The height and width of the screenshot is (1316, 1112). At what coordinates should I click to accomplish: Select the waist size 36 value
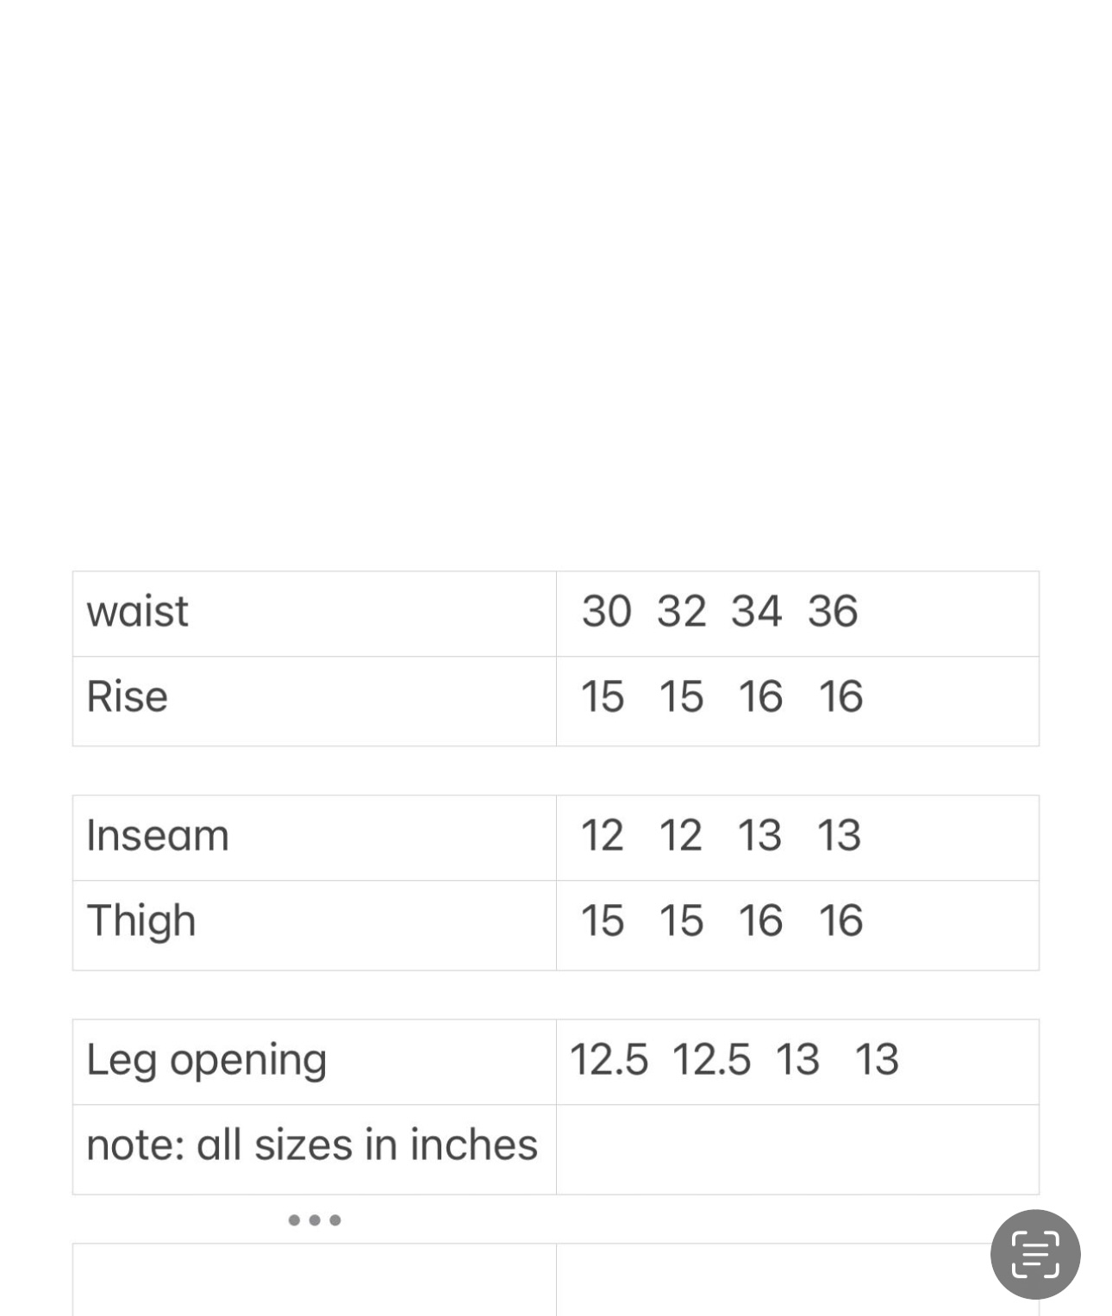point(833,612)
